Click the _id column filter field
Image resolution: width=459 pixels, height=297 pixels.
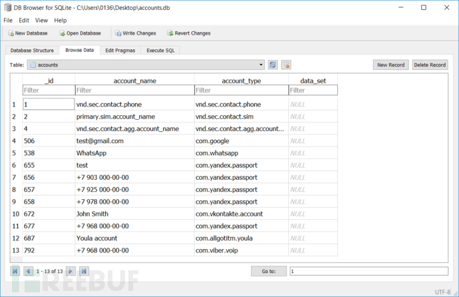click(x=49, y=90)
